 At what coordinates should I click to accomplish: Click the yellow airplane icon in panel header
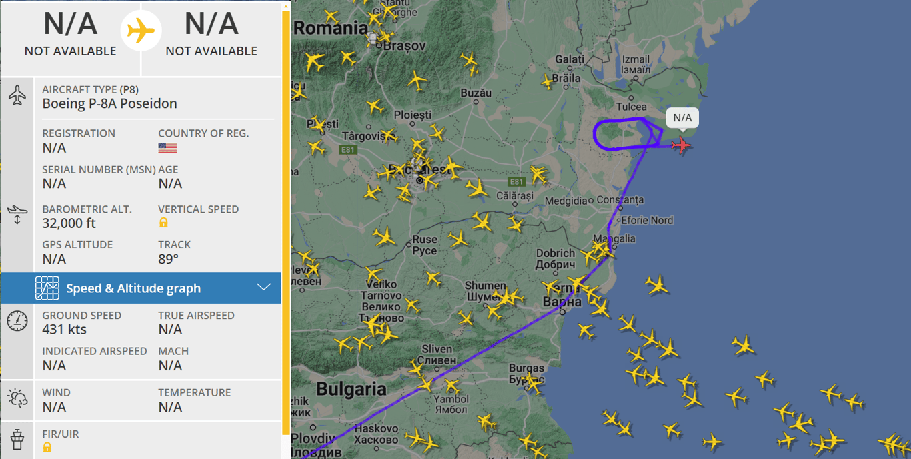[x=141, y=31]
